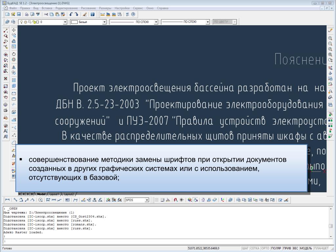Open the Размеры menu

pos(105,8)
